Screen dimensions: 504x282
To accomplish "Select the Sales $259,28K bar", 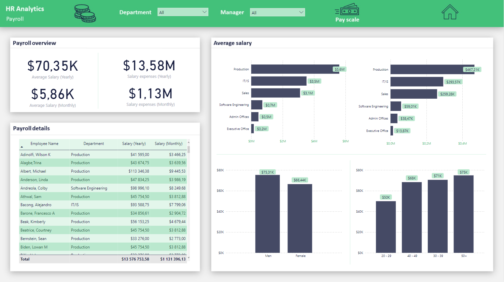I will (x=414, y=94).
